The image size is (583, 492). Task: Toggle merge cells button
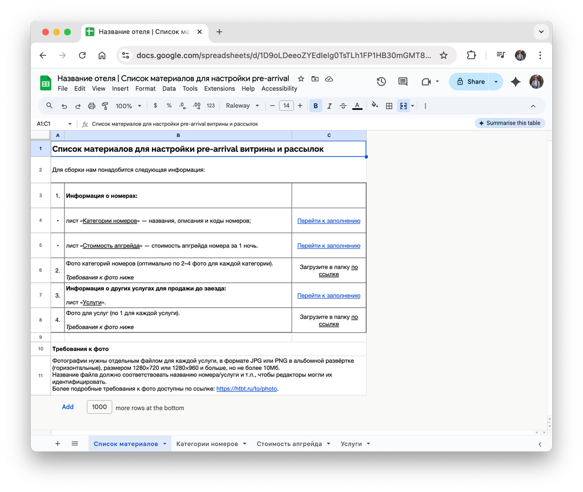(x=404, y=106)
